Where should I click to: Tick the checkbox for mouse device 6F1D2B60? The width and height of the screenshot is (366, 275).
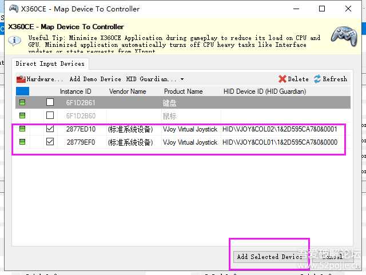[x=50, y=116]
